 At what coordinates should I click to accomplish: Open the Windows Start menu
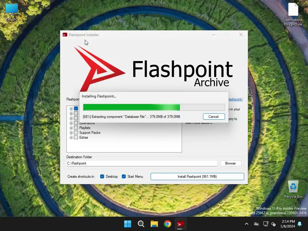(128, 224)
